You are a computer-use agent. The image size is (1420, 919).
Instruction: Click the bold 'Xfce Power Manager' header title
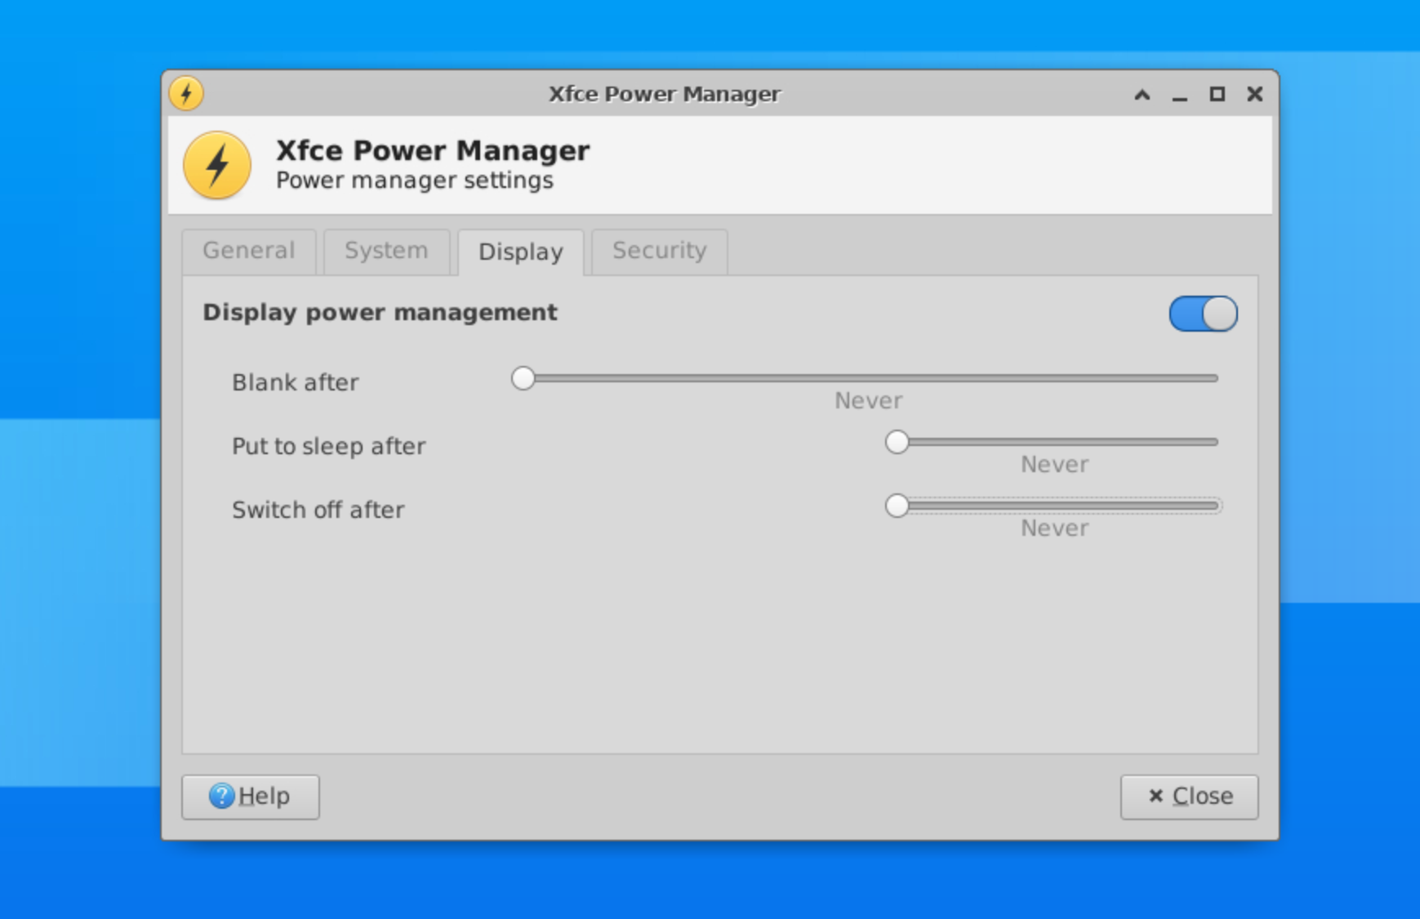pos(433,150)
